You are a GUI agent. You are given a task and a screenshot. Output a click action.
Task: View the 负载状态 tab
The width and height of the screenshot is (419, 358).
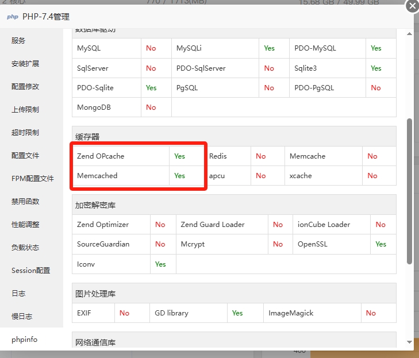(25, 248)
